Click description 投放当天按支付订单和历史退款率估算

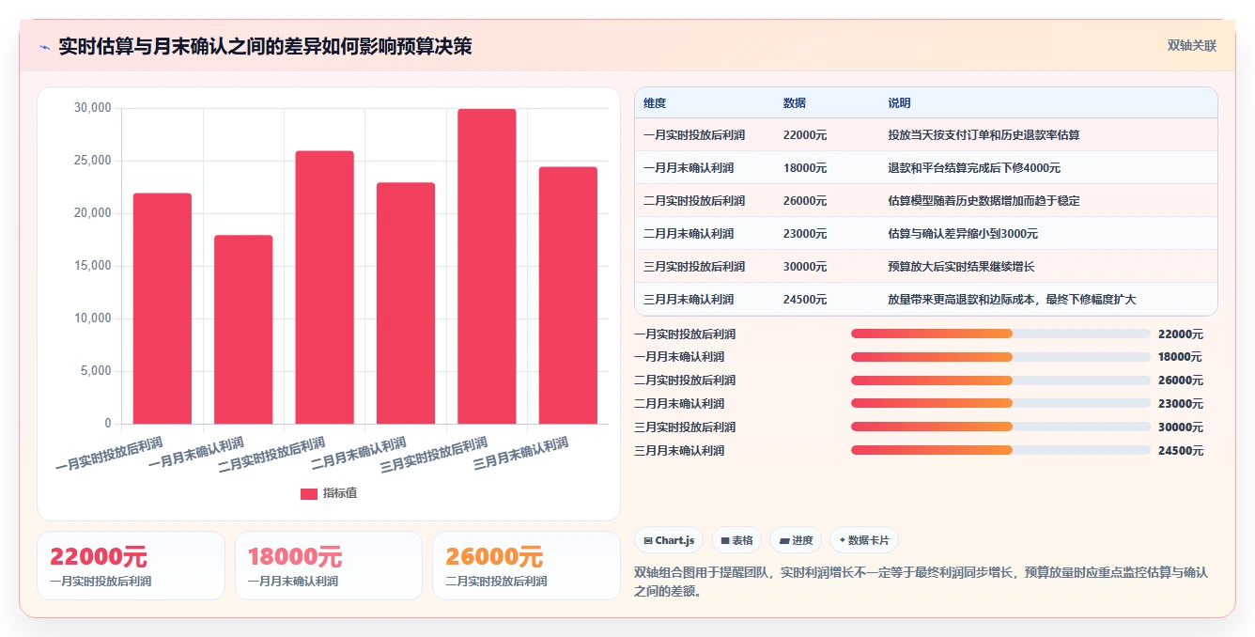click(984, 135)
